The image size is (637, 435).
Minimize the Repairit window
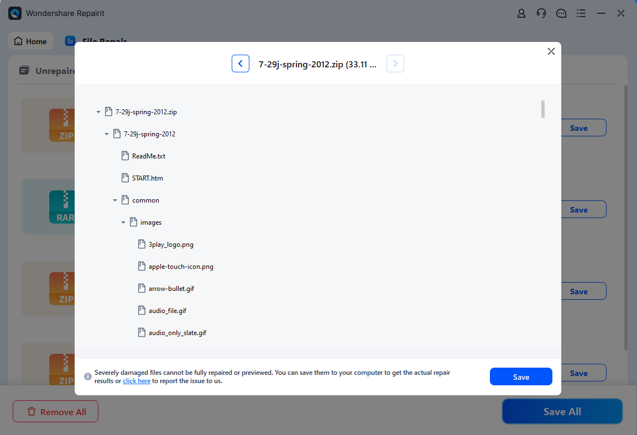point(601,13)
